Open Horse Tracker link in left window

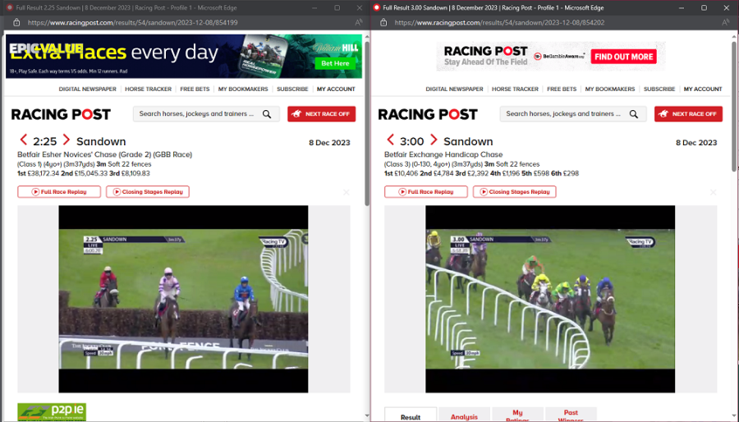point(148,89)
